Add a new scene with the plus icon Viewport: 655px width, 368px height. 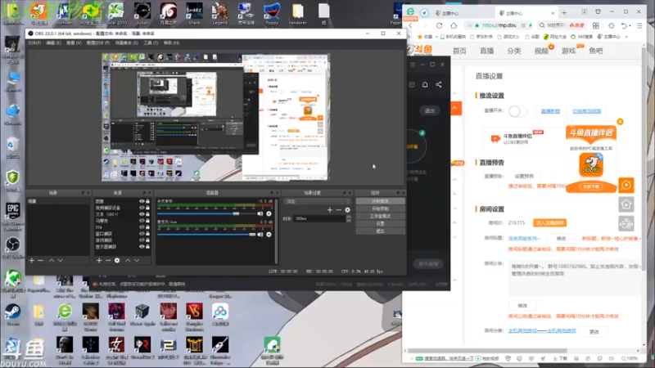32,260
